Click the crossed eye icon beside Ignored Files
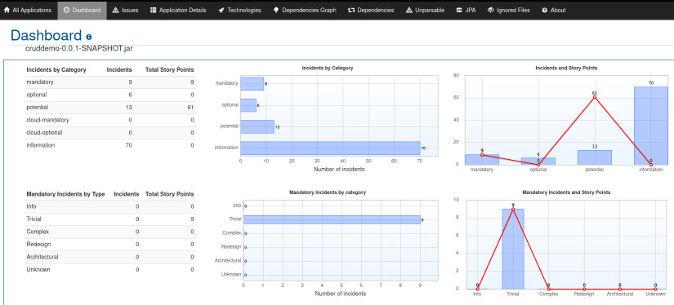The image size is (674, 305). click(x=491, y=10)
